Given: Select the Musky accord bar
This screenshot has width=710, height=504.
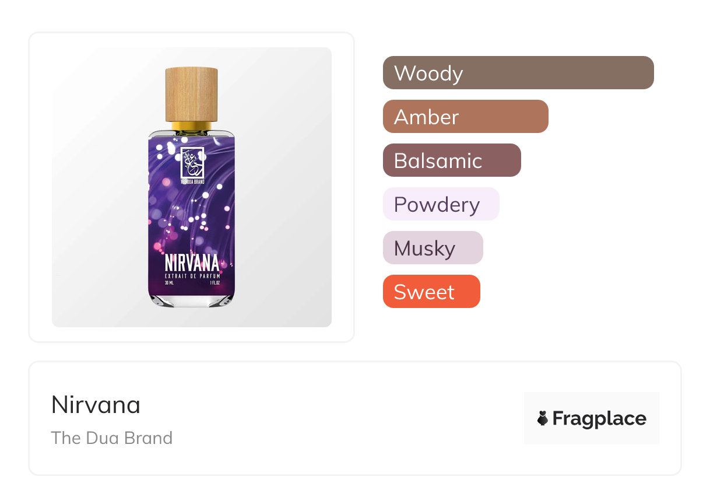Looking at the screenshot, I should coord(433,248).
